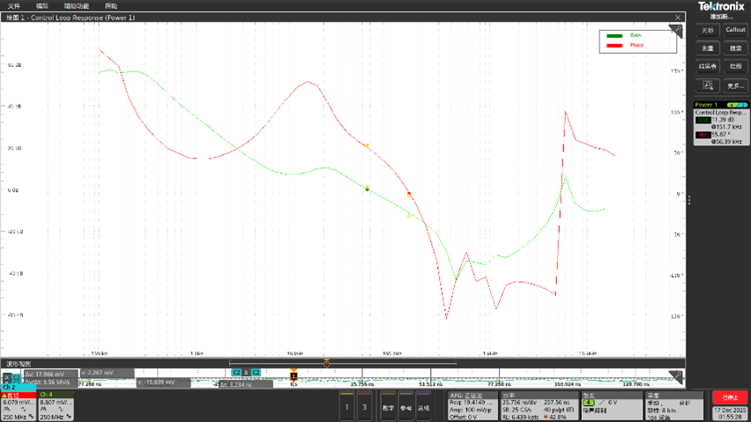
Task: Select the trigger position T marker
Action: click(x=294, y=376)
